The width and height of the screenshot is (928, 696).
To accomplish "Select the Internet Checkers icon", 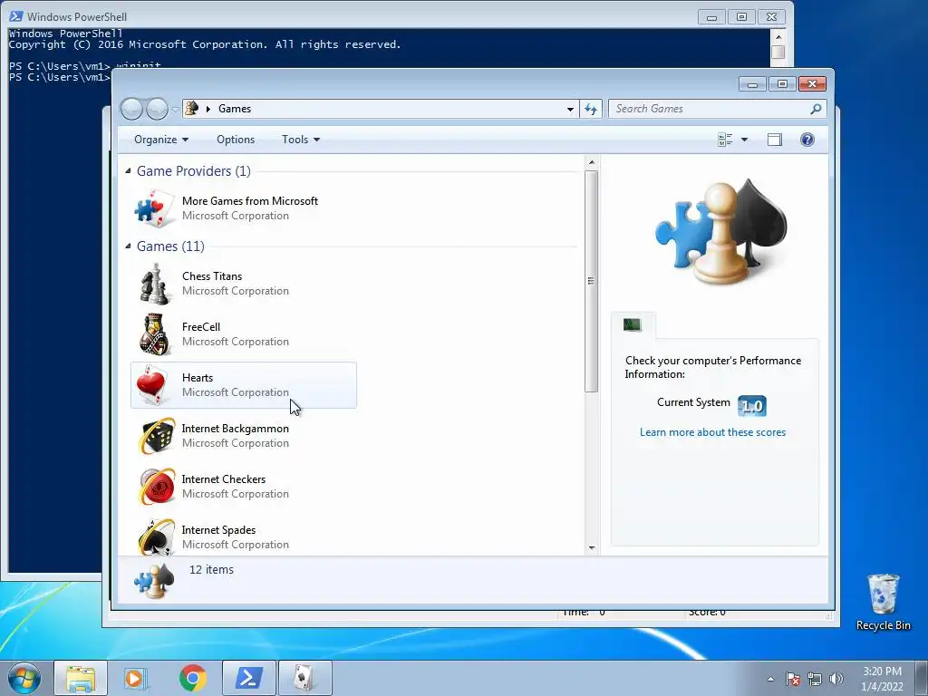I will pos(157,487).
